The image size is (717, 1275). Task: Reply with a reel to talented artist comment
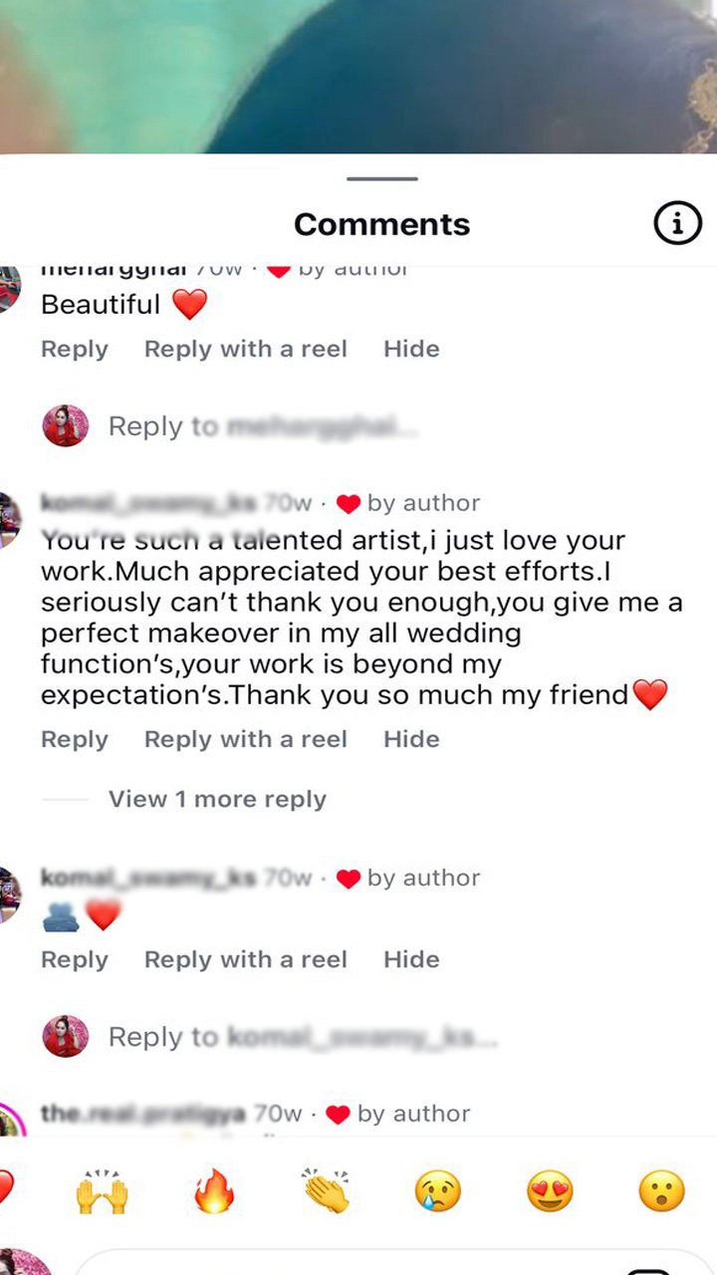[x=245, y=739]
